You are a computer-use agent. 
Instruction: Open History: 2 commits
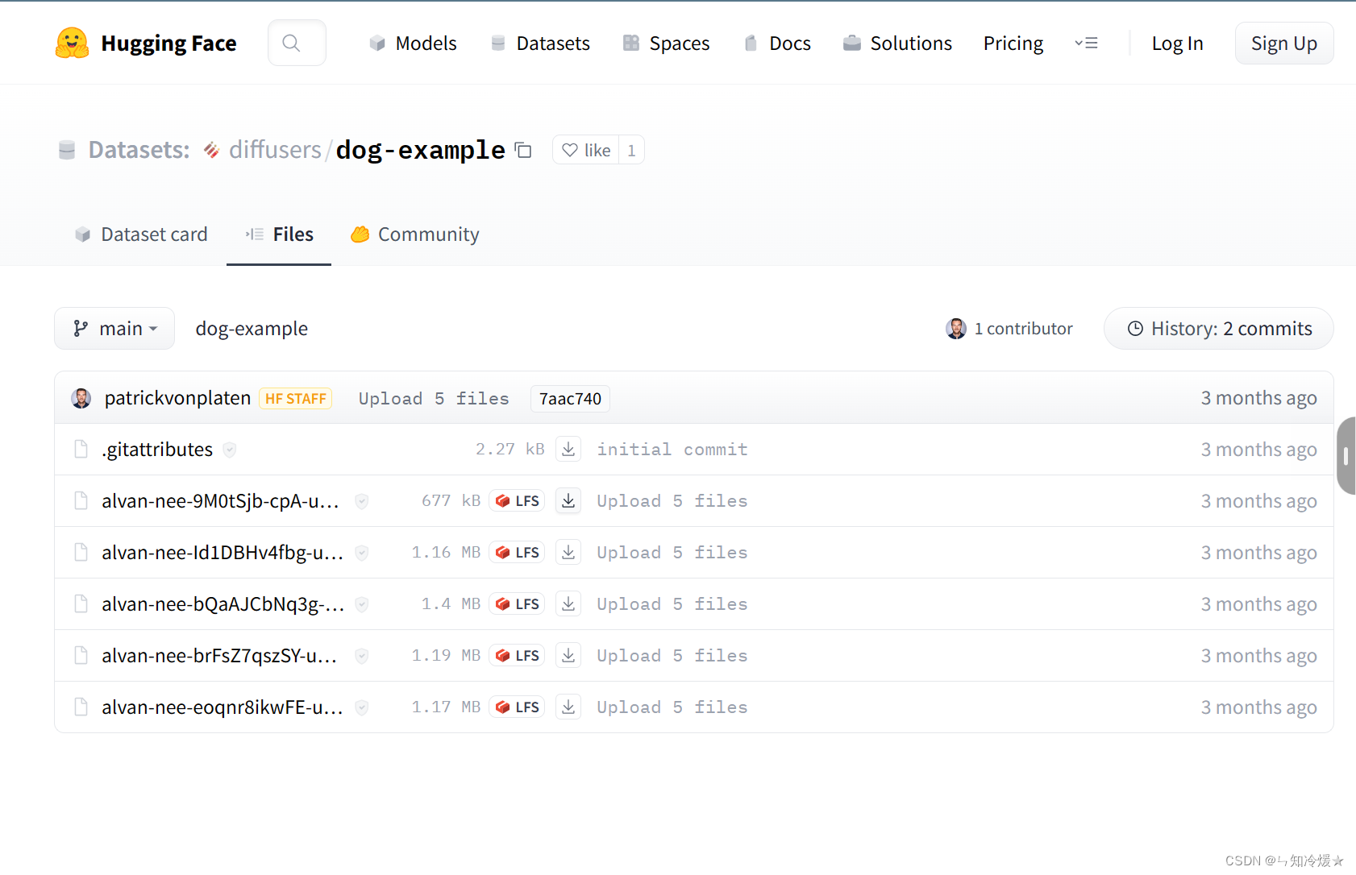coord(1218,328)
